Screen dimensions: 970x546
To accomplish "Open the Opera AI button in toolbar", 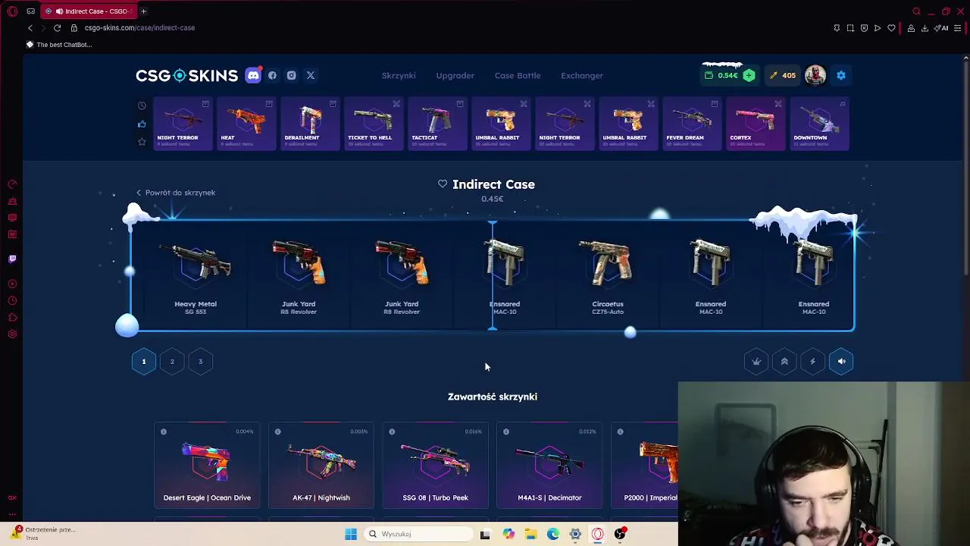I will click(x=942, y=28).
